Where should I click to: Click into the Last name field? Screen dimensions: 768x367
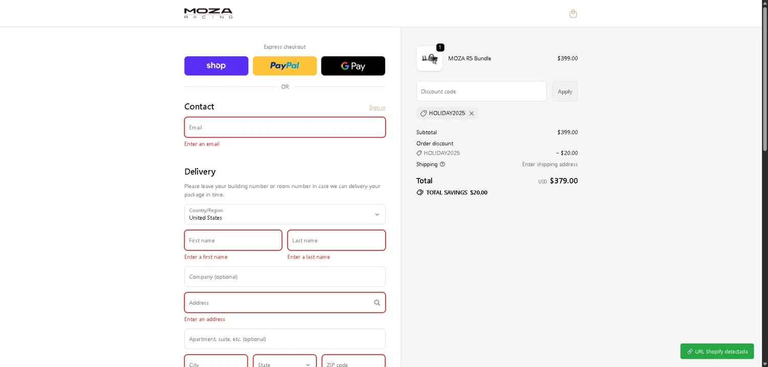[336, 240]
